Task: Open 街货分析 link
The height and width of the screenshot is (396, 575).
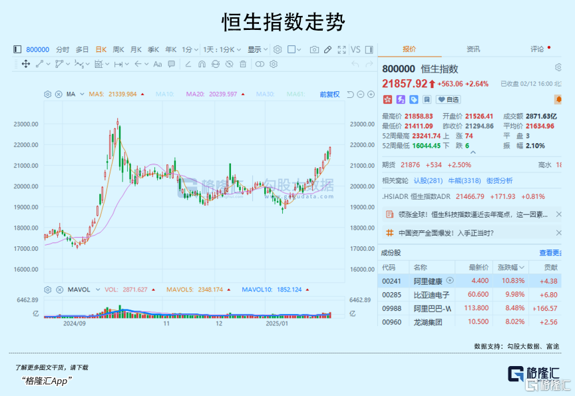Action: pyautogui.click(x=499, y=181)
